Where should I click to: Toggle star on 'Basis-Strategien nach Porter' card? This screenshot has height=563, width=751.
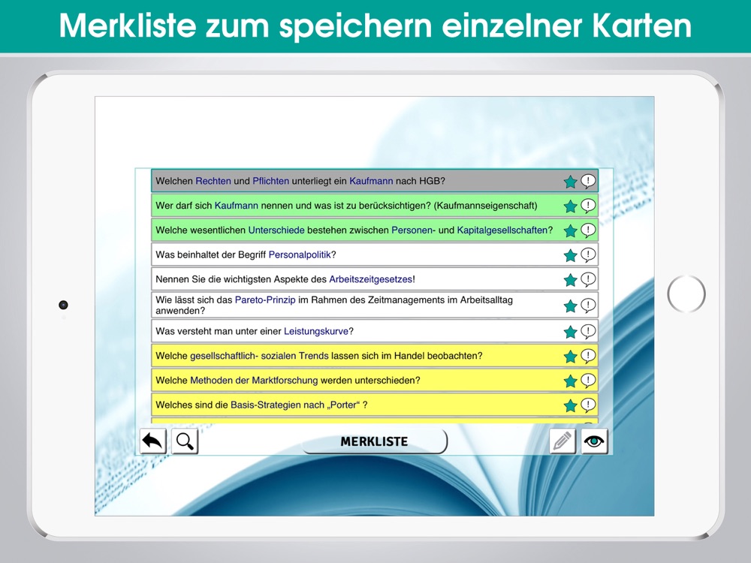[x=570, y=405]
